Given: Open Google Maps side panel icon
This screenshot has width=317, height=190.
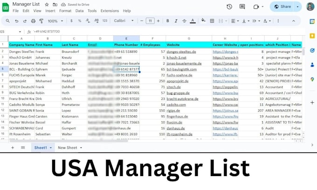Looking at the screenshot, I should 312,79.
